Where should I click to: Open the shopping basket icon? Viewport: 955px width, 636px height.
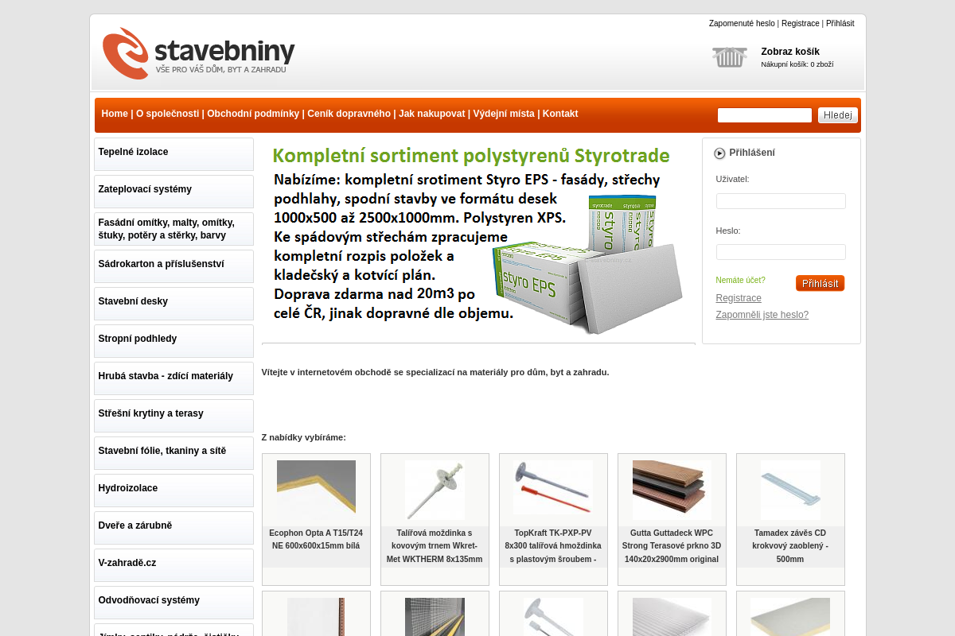(729, 57)
